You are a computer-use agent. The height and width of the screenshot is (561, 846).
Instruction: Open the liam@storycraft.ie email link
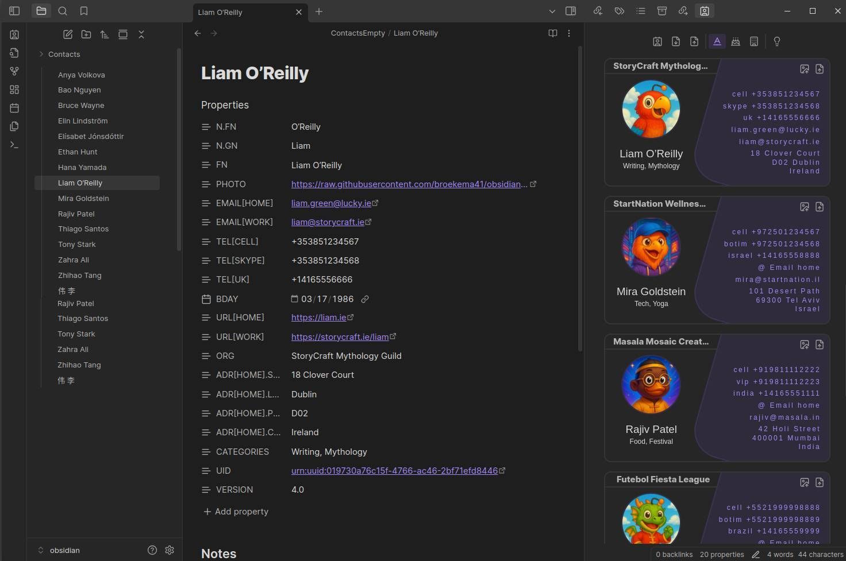[328, 222]
